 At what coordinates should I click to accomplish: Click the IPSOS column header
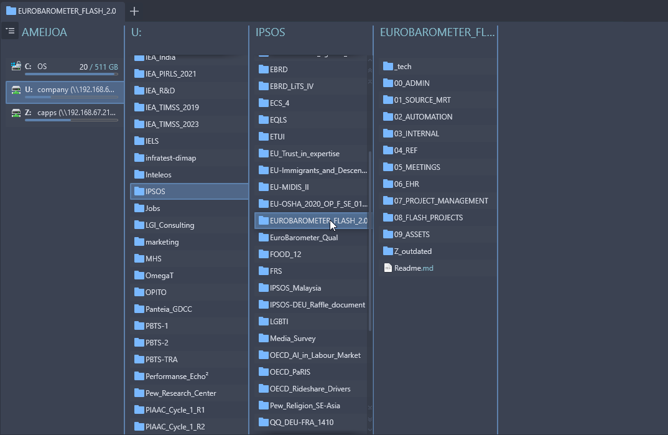[270, 32]
